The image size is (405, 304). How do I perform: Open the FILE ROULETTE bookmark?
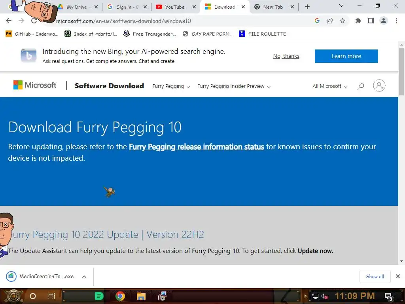(263, 34)
